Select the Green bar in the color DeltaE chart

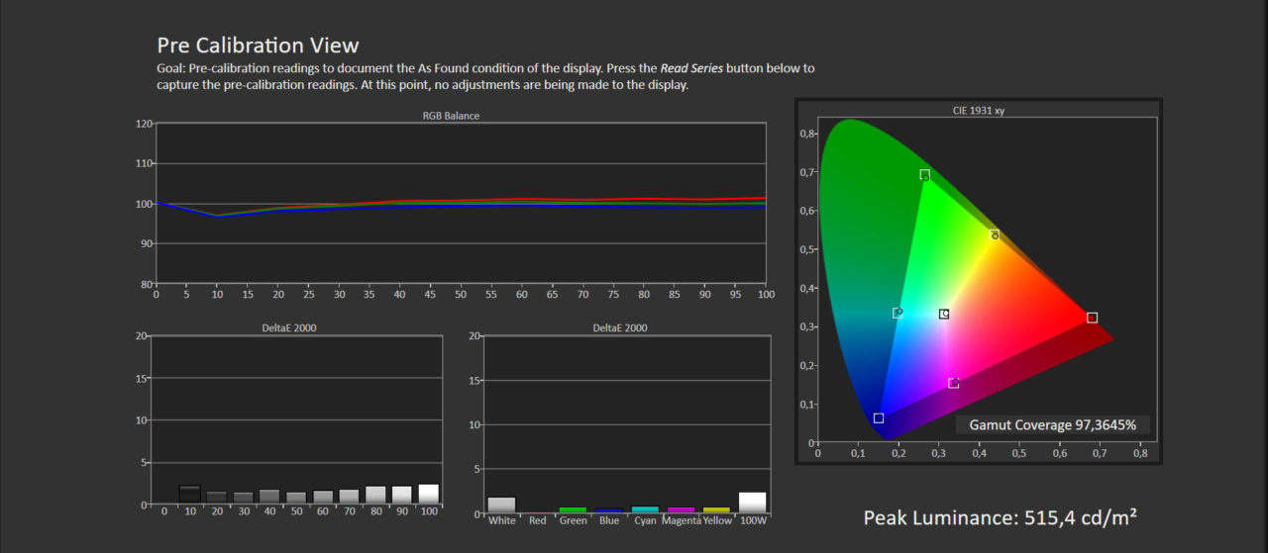[574, 510]
